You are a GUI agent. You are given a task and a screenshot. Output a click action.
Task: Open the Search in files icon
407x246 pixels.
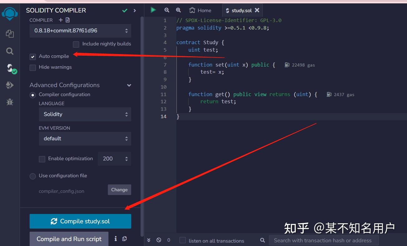tap(10, 51)
